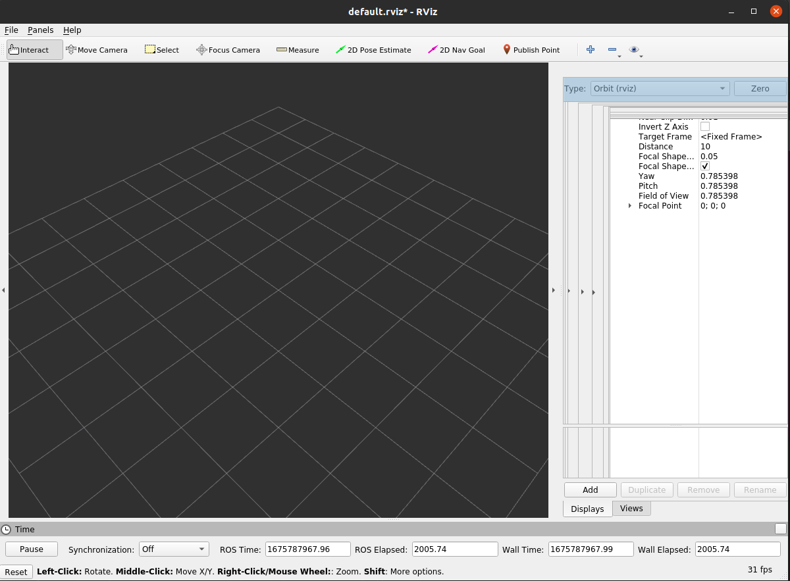
Task: Activate the Focus Camera tool
Action: point(228,50)
